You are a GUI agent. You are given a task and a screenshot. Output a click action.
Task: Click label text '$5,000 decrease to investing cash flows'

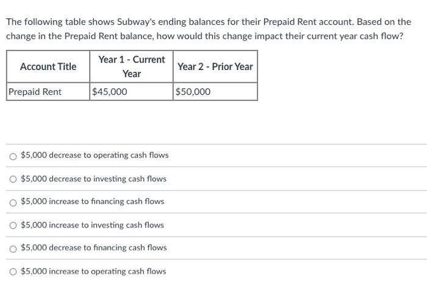[94, 179]
